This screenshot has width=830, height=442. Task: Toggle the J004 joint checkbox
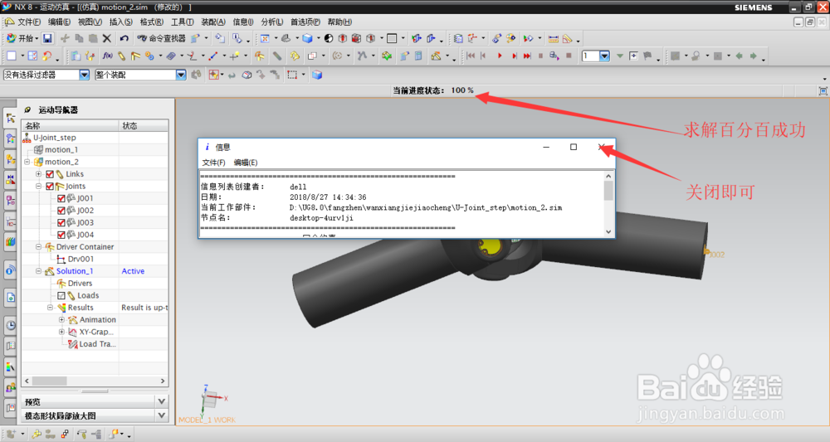pos(61,236)
